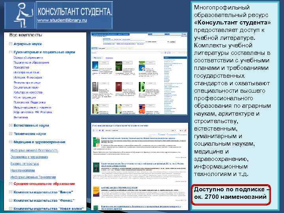Open the Информационная безопасность link
The width and height of the screenshot is (284, 213).
[x=34, y=150]
